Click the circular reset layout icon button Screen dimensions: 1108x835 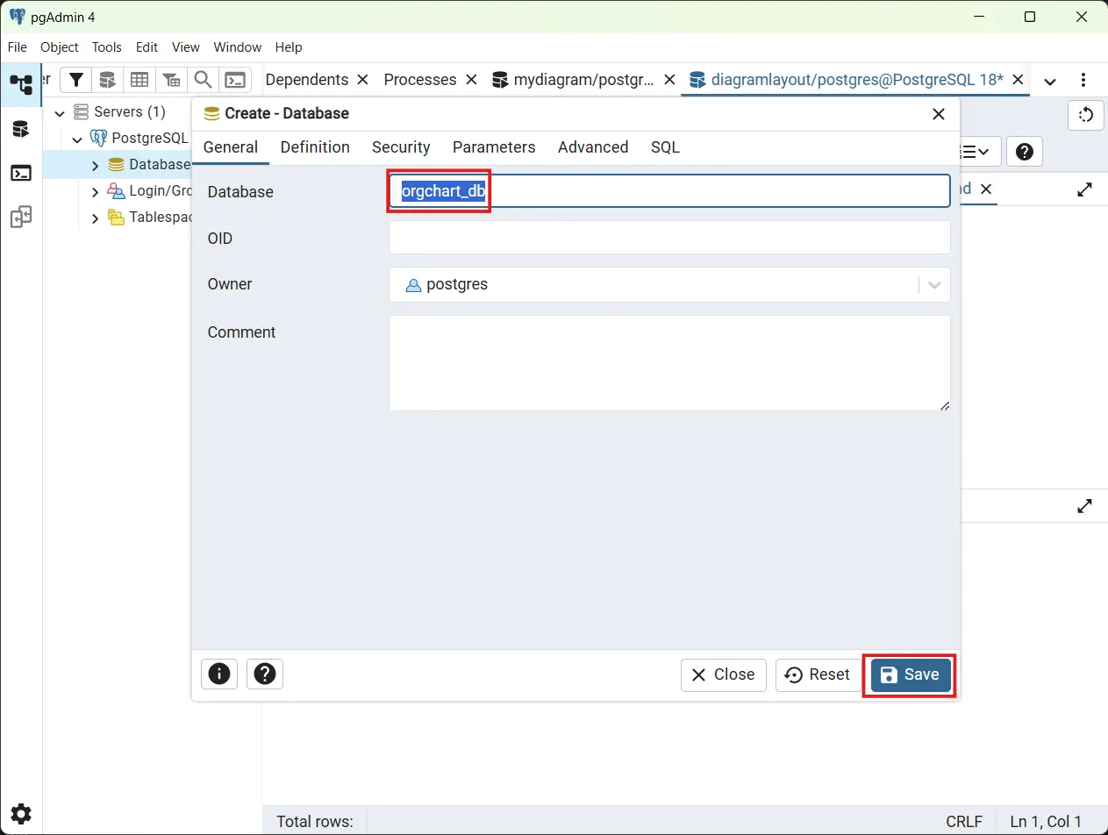click(1086, 115)
